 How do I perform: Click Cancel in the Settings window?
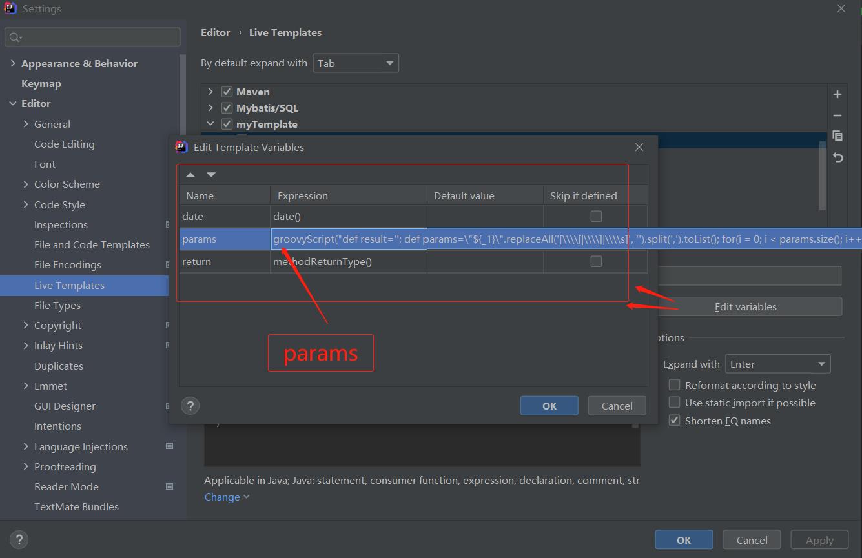(x=752, y=540)
